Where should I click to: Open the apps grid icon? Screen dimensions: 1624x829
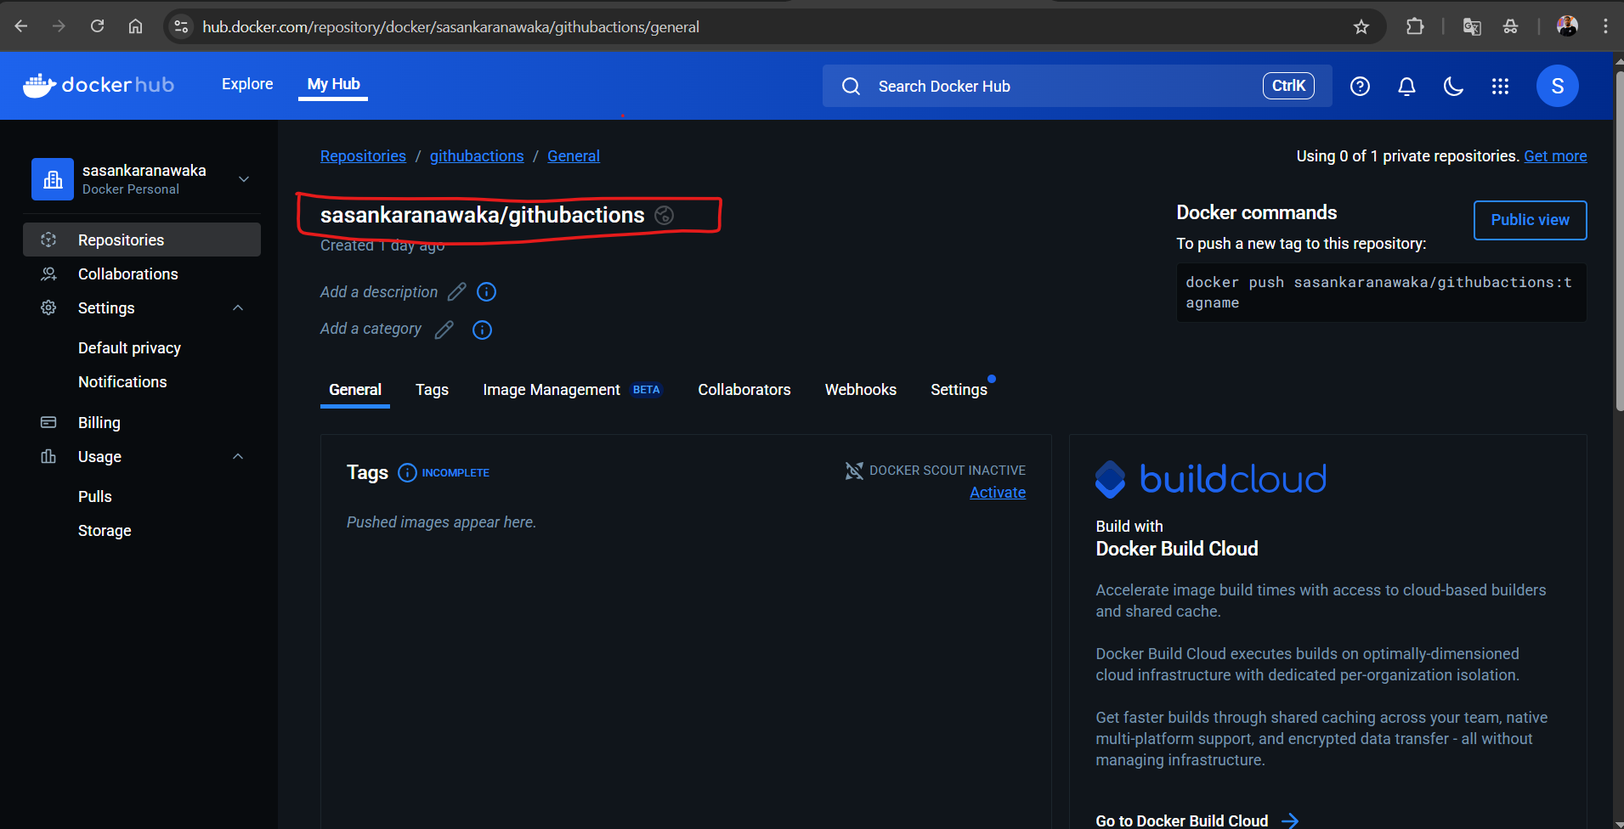[x=1500, y=86]
